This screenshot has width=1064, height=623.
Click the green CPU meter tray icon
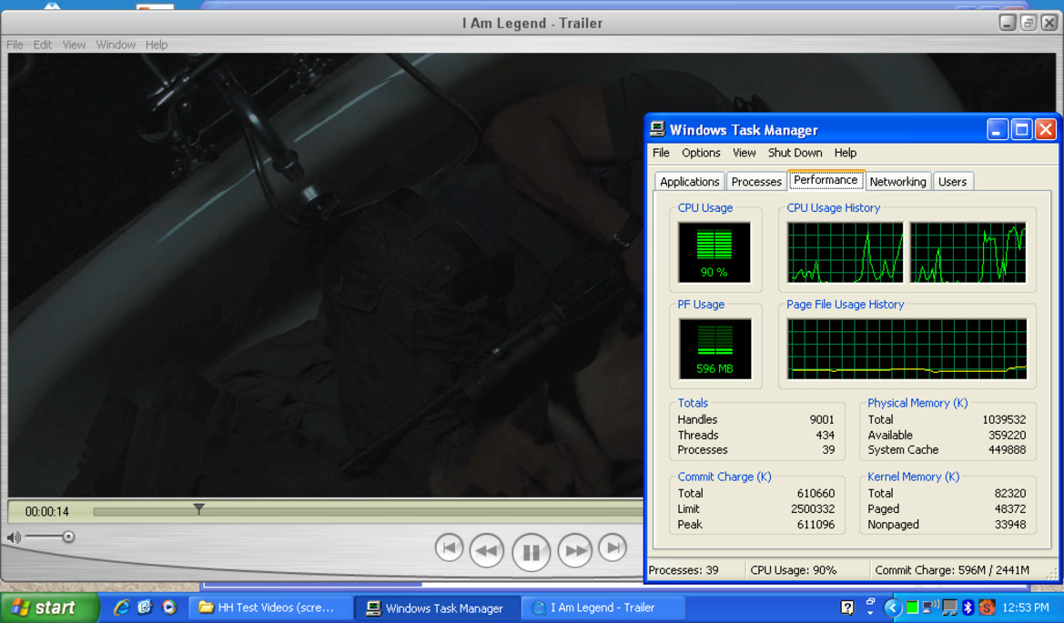coord(912,608)
